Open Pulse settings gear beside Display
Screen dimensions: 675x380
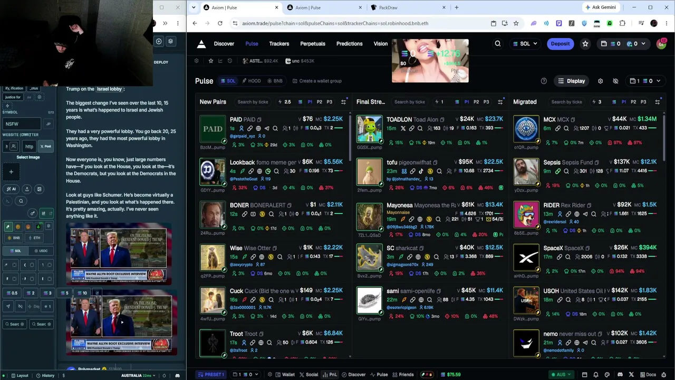pos(600,81)
